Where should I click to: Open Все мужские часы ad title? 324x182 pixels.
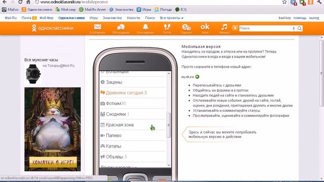(x=41, y=60)
